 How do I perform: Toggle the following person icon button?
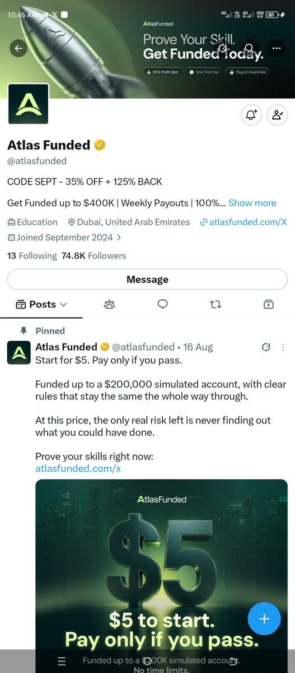coord(277,115)
